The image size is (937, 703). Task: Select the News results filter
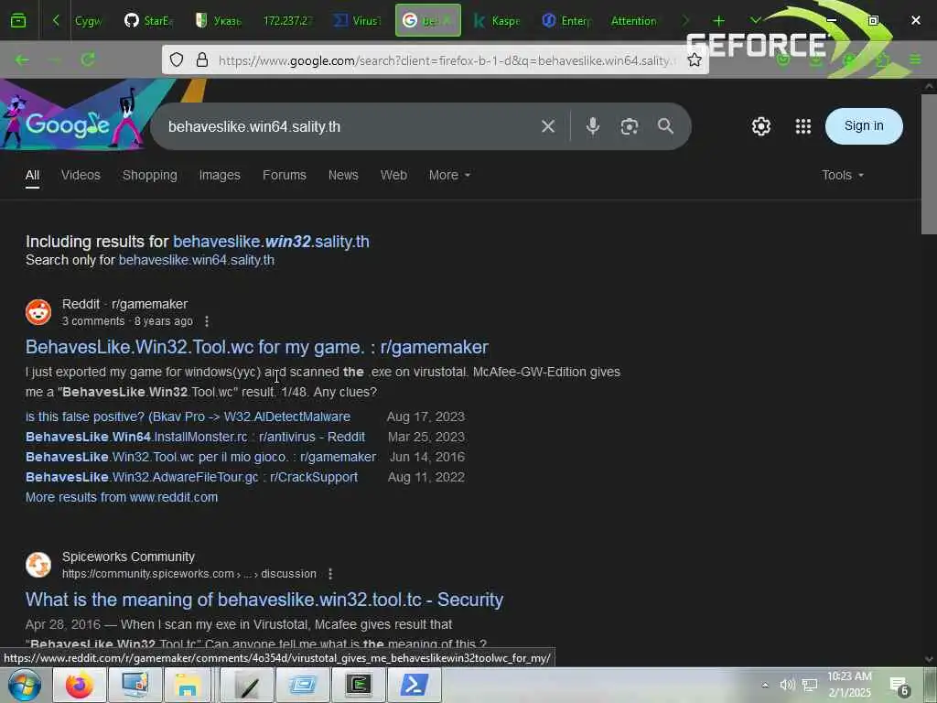[343, 175]
